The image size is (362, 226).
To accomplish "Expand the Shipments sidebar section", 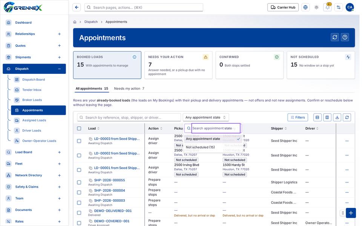I will pyautogui.click(x=59, y=57).
